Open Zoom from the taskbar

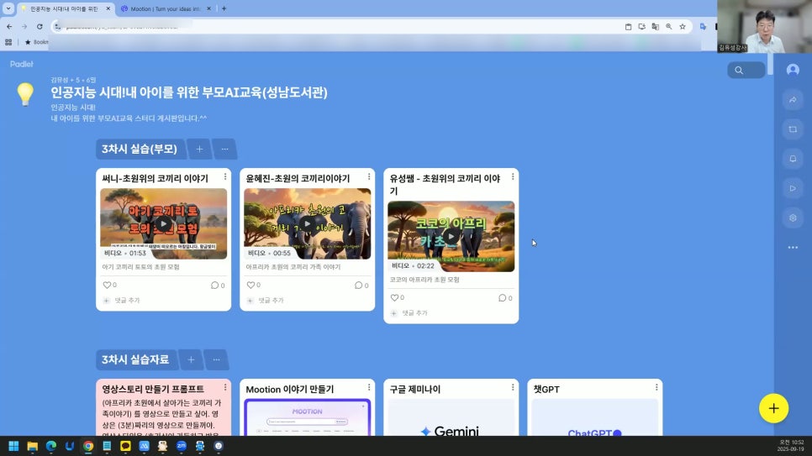pyautogui.click(x=182, y=446)
